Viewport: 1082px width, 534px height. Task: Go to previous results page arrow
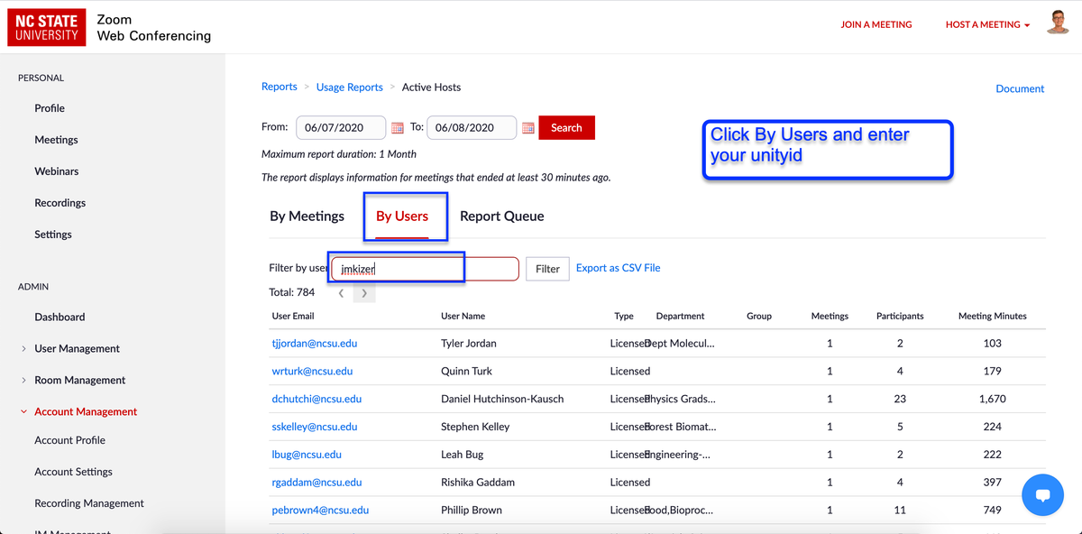[341, 293]
